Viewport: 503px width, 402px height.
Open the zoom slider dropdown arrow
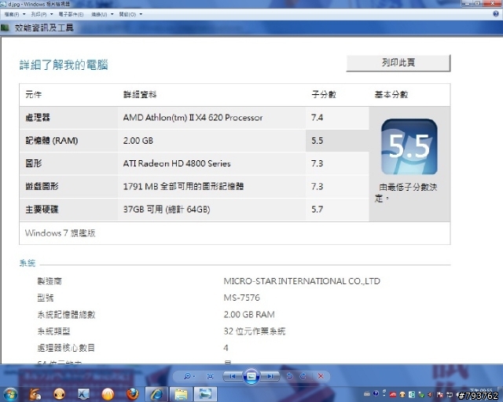(x=194, y=376)
